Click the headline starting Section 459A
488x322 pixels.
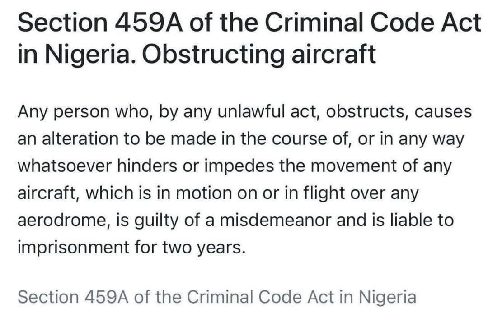[x=249, y=38]
